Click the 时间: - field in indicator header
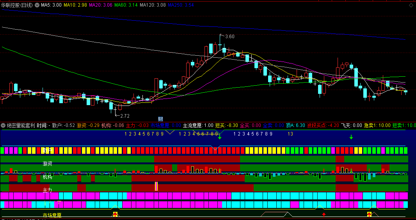 click(x=43, y=125)
